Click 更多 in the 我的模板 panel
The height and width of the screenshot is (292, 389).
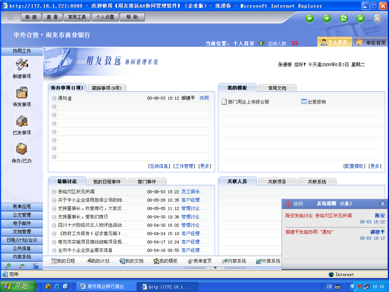tap(375, 166)
